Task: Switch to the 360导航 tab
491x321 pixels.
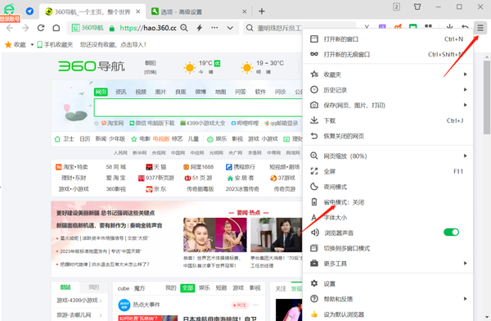Action: pos(92,11)
